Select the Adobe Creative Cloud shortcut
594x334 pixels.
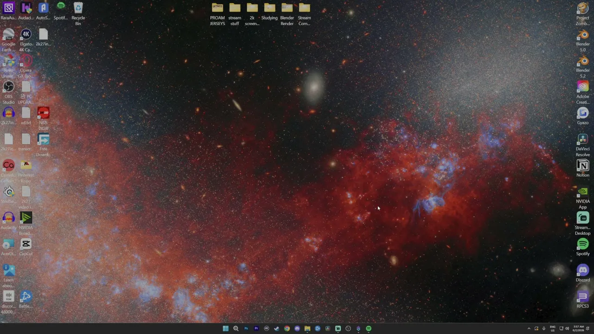coord(583,93)
